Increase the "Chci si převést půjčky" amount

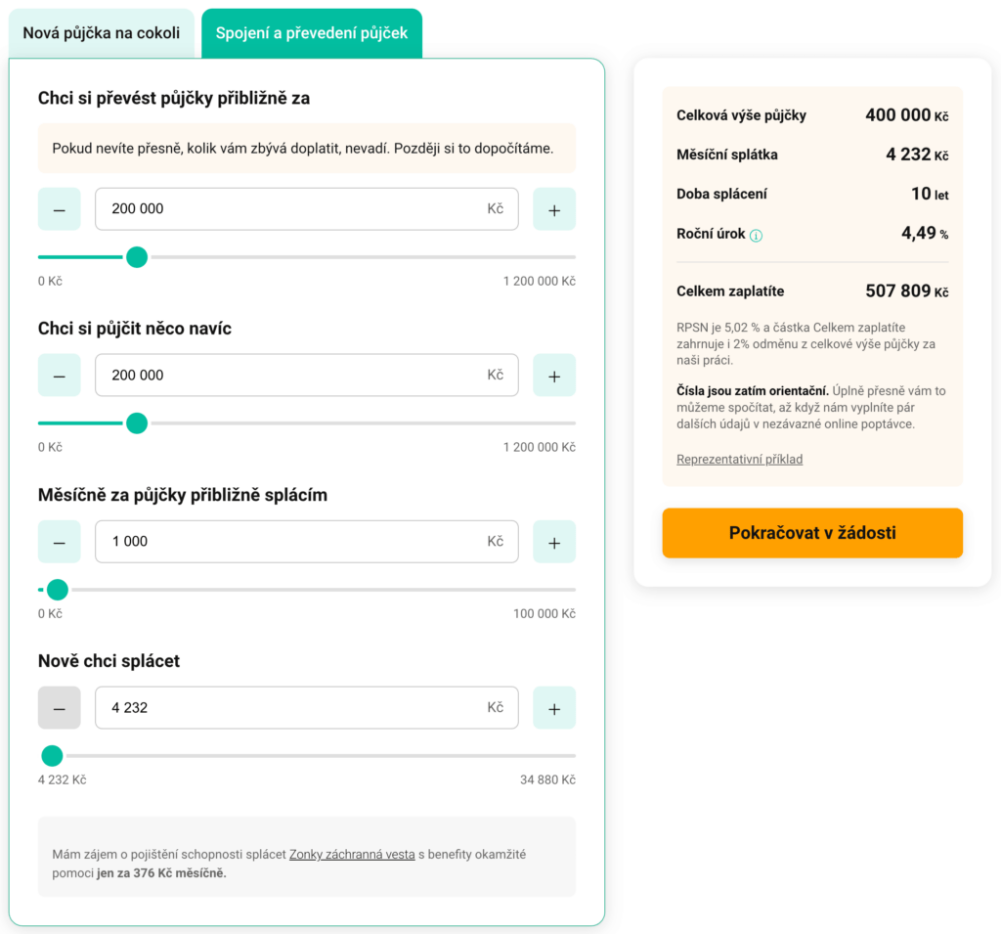point(554,208)
